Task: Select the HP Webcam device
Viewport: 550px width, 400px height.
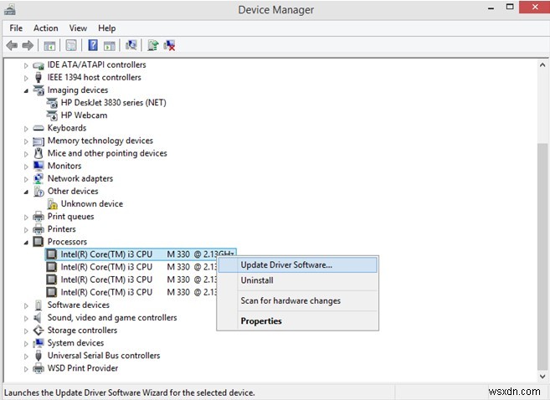Action: pyautogui.click(x=84, y=115)
